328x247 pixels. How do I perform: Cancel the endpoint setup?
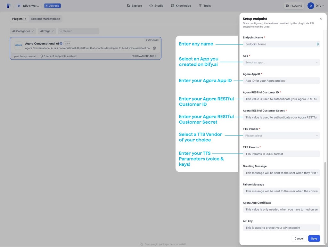pos(299,238)
